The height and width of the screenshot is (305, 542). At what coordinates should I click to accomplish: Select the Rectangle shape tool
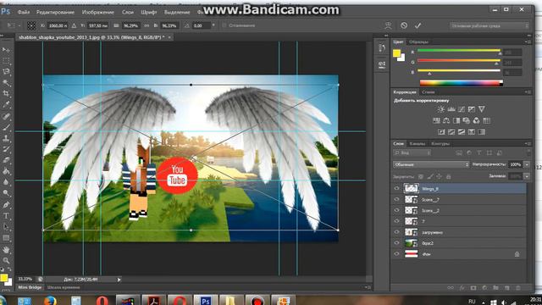[x=6, y=238]
